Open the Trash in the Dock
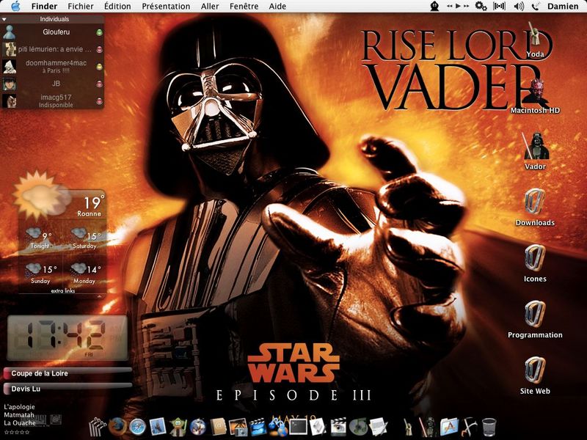Screen dimensions: 587x440 pyautogui.click(x=489, y=427)
